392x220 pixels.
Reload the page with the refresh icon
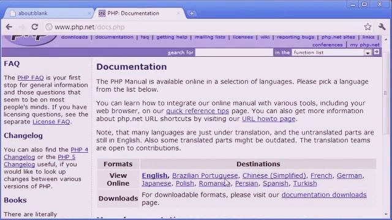34,27
